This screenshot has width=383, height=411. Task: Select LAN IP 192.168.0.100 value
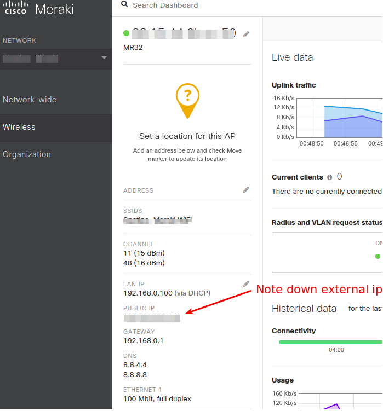point(148,293)
